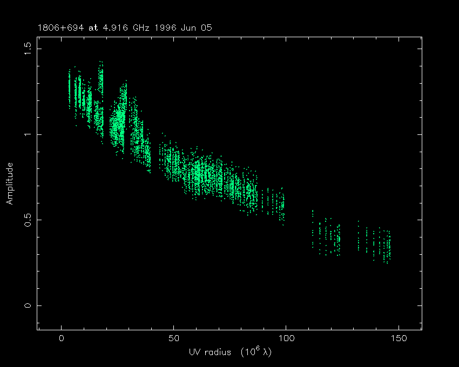Image resolution: width=459 pixels, height=367 pixels.
Task: Click the rightmost data column near UV radius 146
Action: (389, 246)
